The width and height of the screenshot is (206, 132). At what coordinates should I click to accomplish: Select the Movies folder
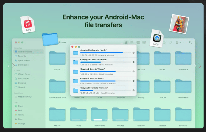click(57, 114)
